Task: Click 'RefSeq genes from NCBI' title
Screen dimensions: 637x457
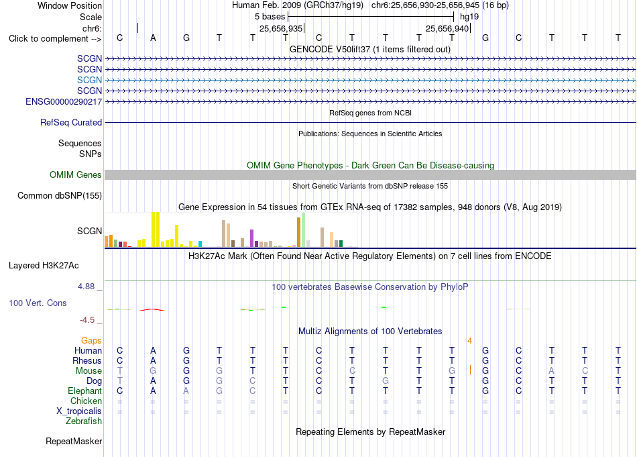Action: click(370, 113)
